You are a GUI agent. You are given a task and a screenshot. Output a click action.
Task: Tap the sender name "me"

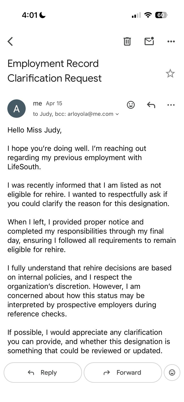[x=37, y=103]
